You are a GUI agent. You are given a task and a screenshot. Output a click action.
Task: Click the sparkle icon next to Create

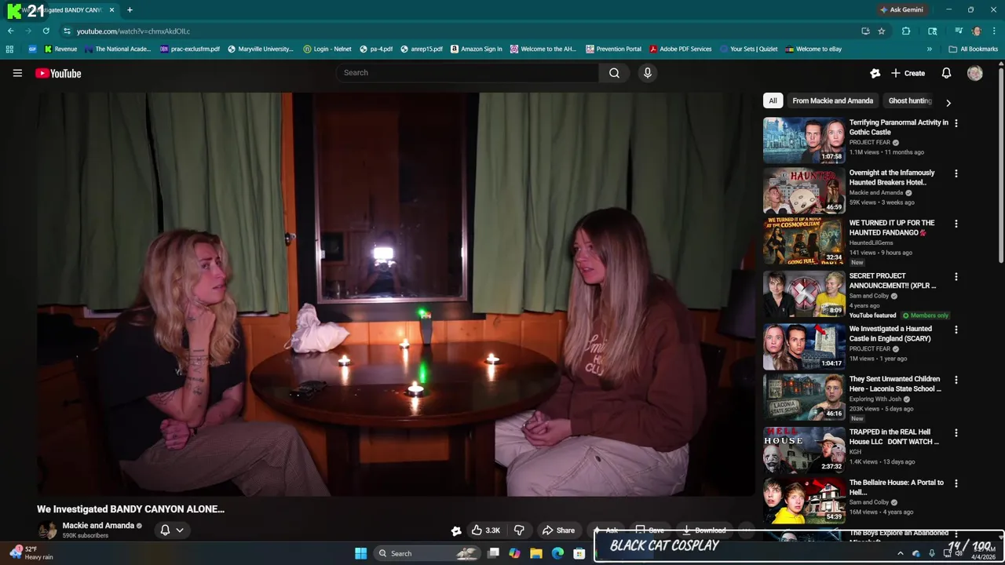pyautogui.click(x=875, y=73)
